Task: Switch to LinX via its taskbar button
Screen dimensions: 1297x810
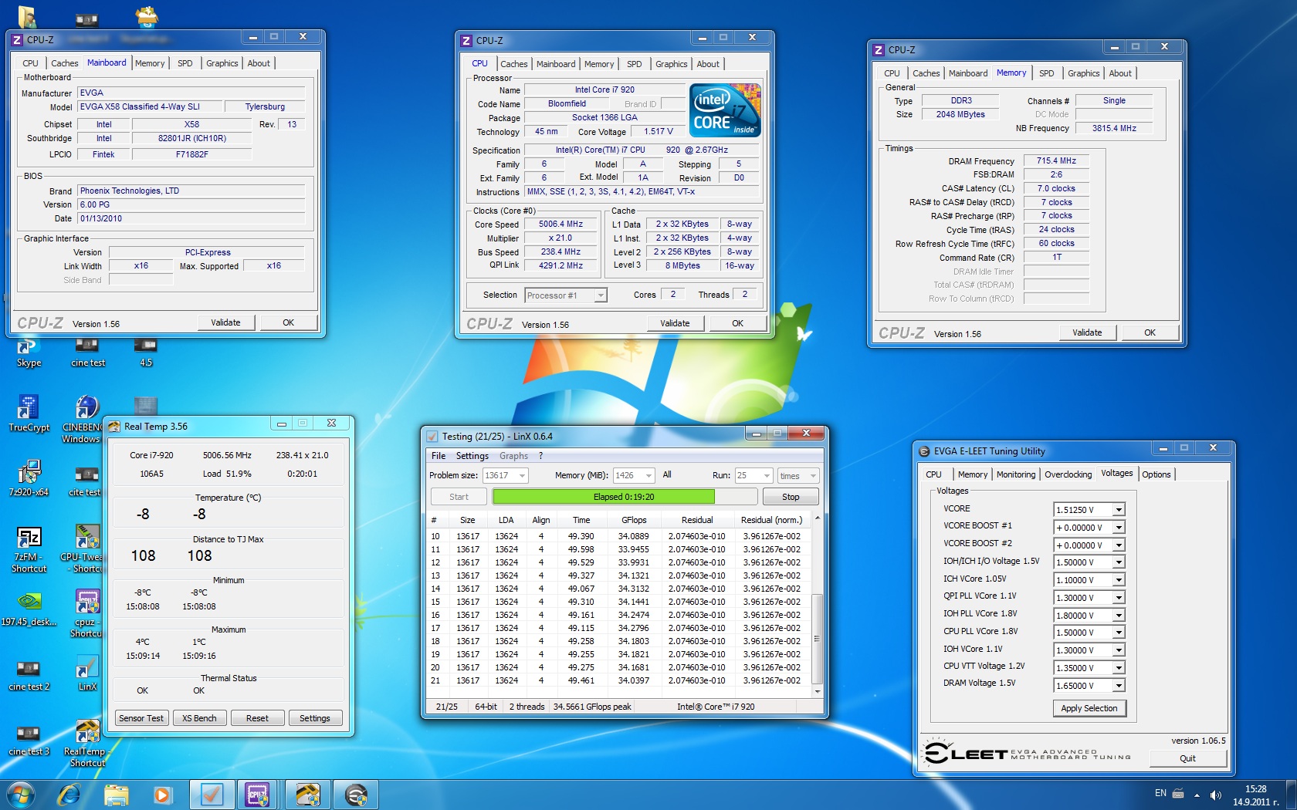Action: [212, 794]
